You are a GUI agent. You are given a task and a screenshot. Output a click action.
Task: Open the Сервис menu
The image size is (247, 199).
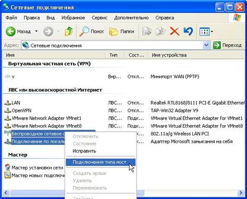pyautogui.click(x=100, y=18)
